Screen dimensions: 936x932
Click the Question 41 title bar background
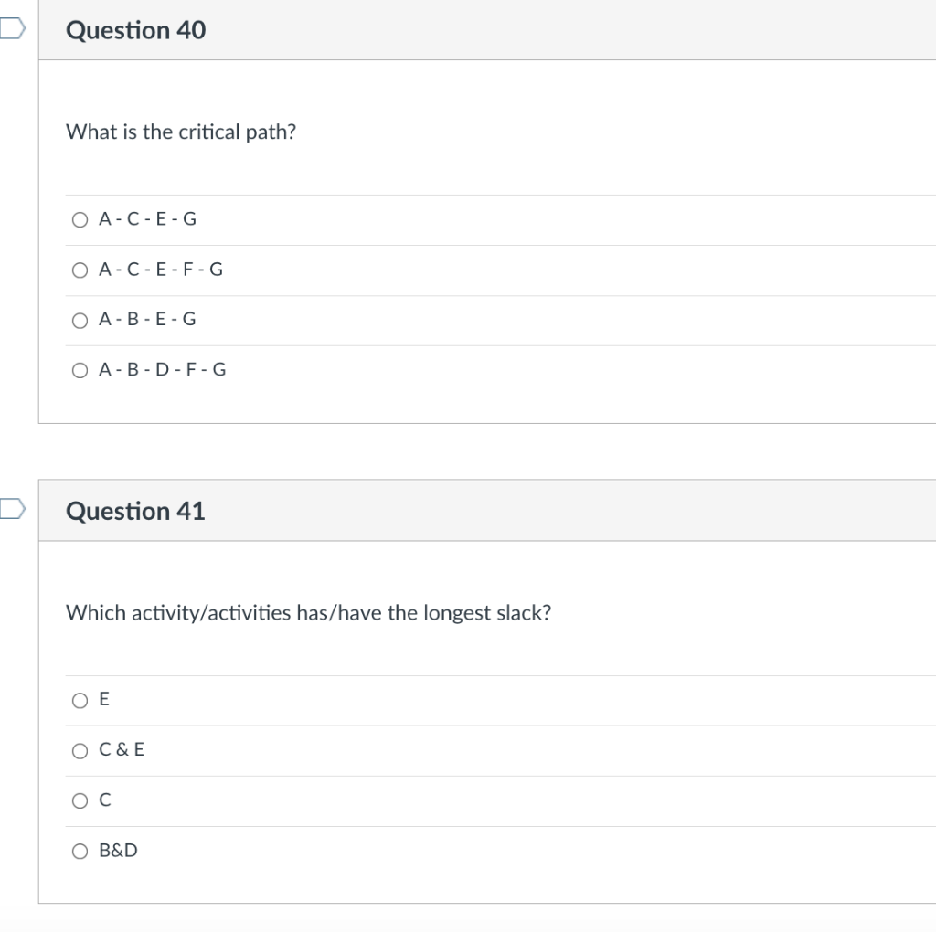coord(548,512)
